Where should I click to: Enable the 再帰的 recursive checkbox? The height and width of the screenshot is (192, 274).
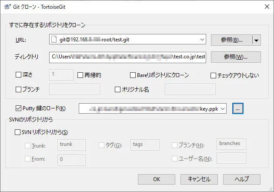click(80, 75)
